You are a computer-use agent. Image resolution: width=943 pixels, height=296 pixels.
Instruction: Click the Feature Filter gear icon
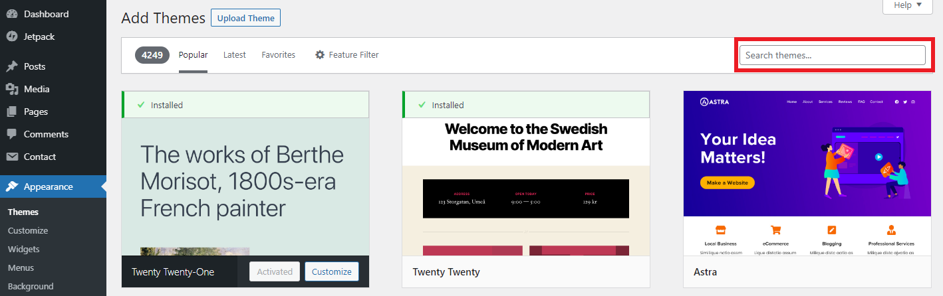[x=320, y=55]
